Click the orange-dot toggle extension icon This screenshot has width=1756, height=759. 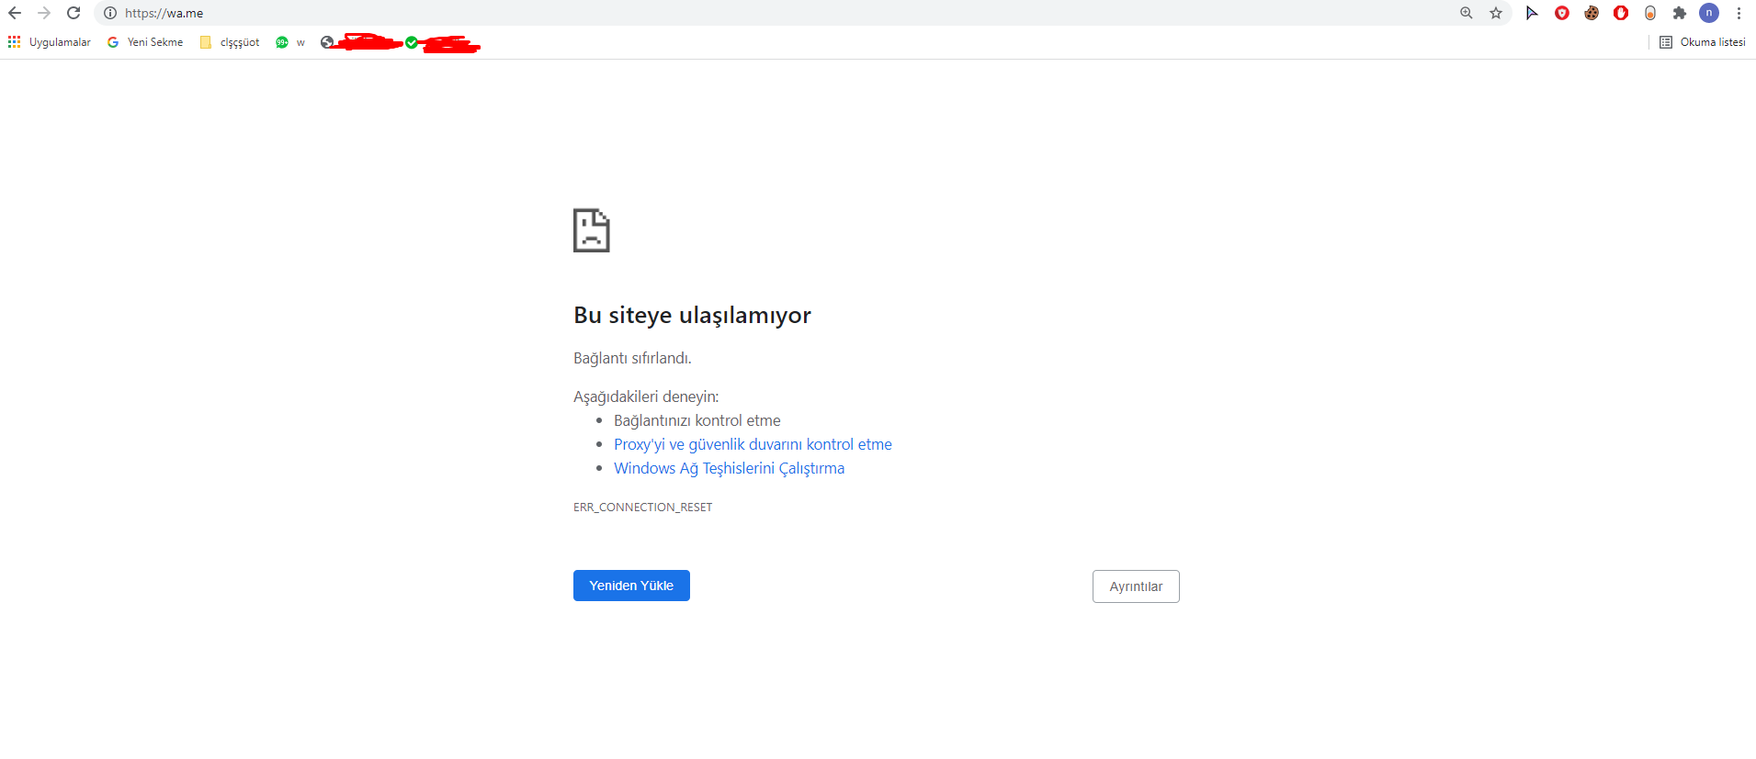pos(1650,13)
